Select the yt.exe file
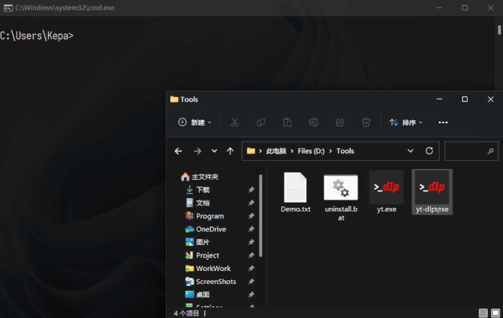This screenshot has width=503, height=318. click(386, 192)
